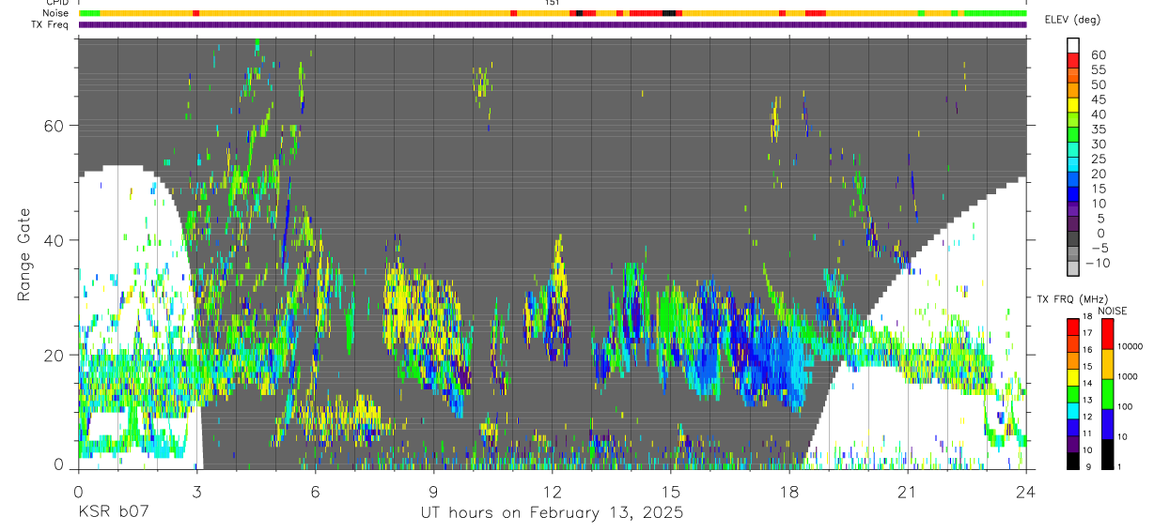Select the cyan swatch in TX FRQ bar
Viewport: 1154px width, 532px height.
coord(1074,409)
